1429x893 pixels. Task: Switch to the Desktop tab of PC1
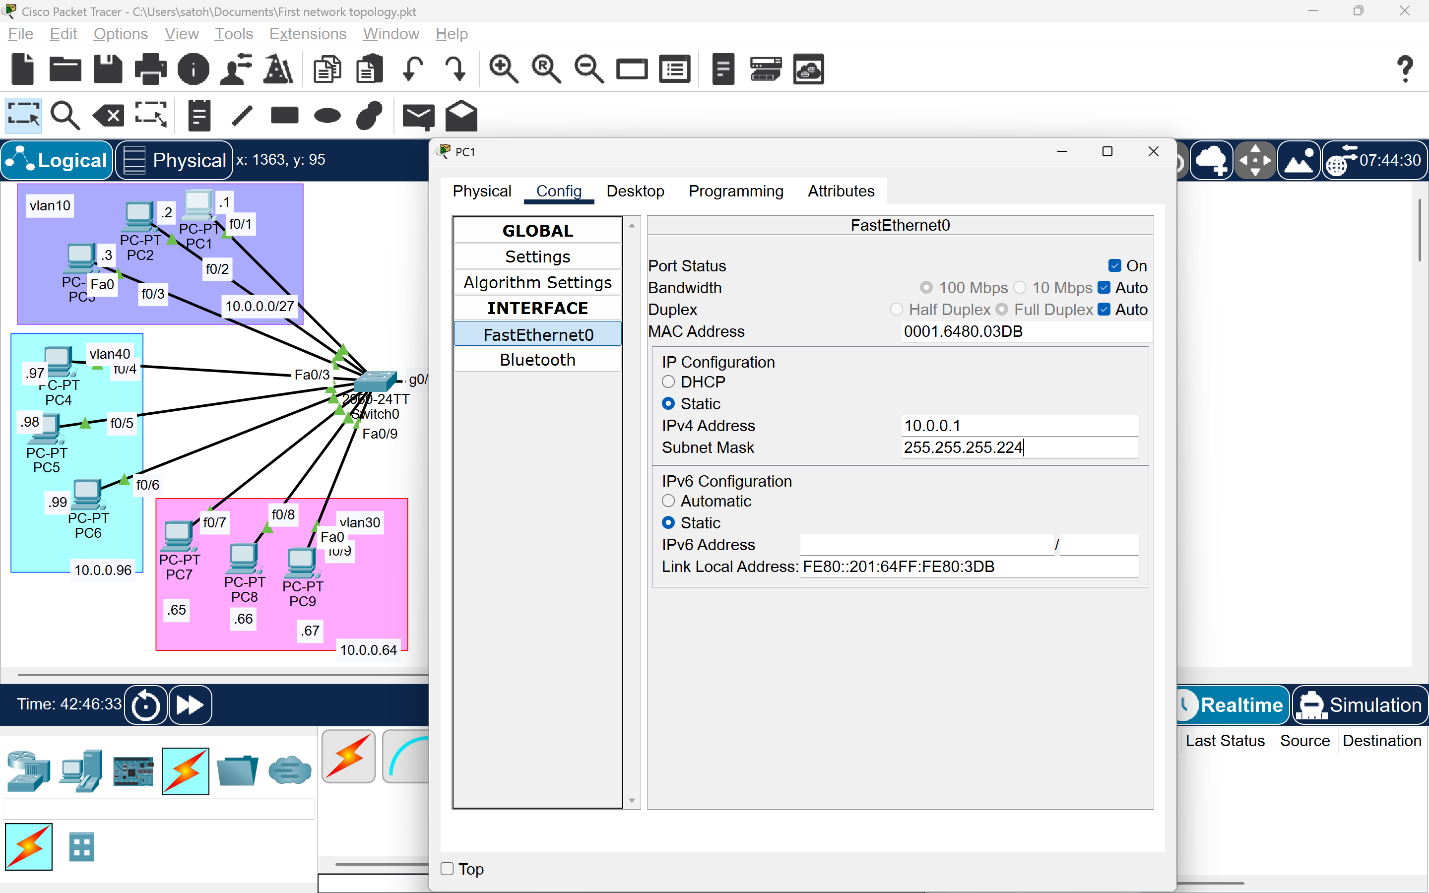(x=636, y=191)
